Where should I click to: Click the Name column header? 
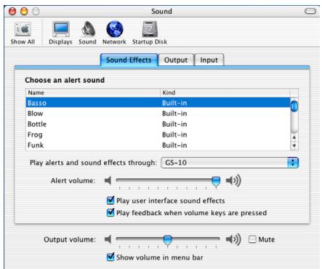point(93,92)
